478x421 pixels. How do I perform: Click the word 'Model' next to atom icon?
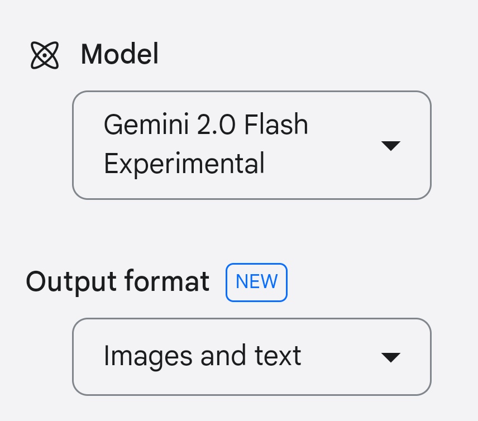[x=120, y=54]
